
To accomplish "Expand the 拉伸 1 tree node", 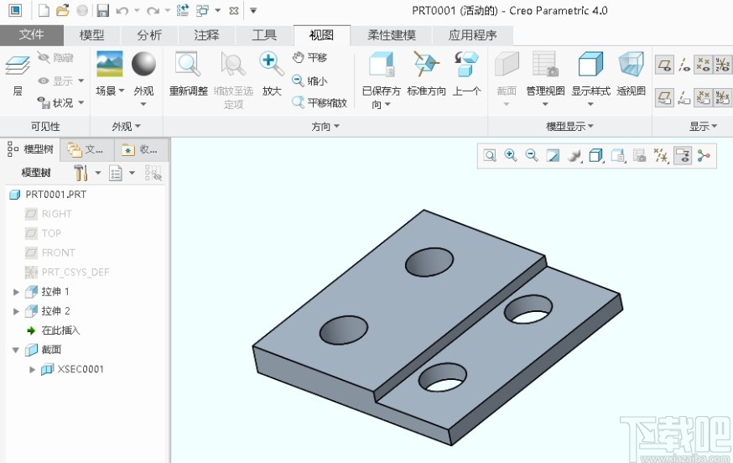I will point(16,292).
